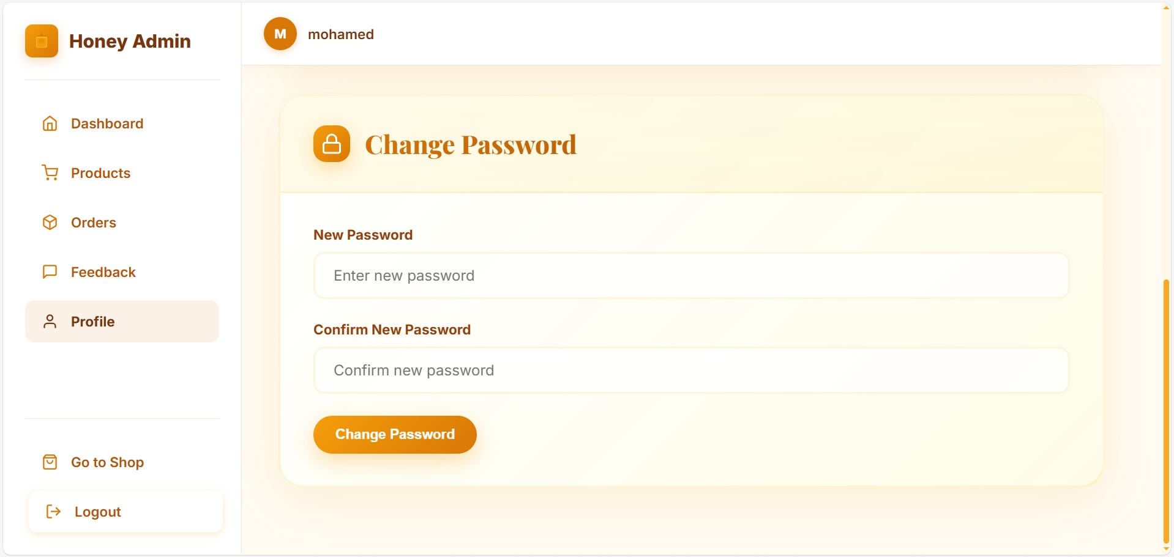Click the Feedback speech bubble icon

(50, 272)
